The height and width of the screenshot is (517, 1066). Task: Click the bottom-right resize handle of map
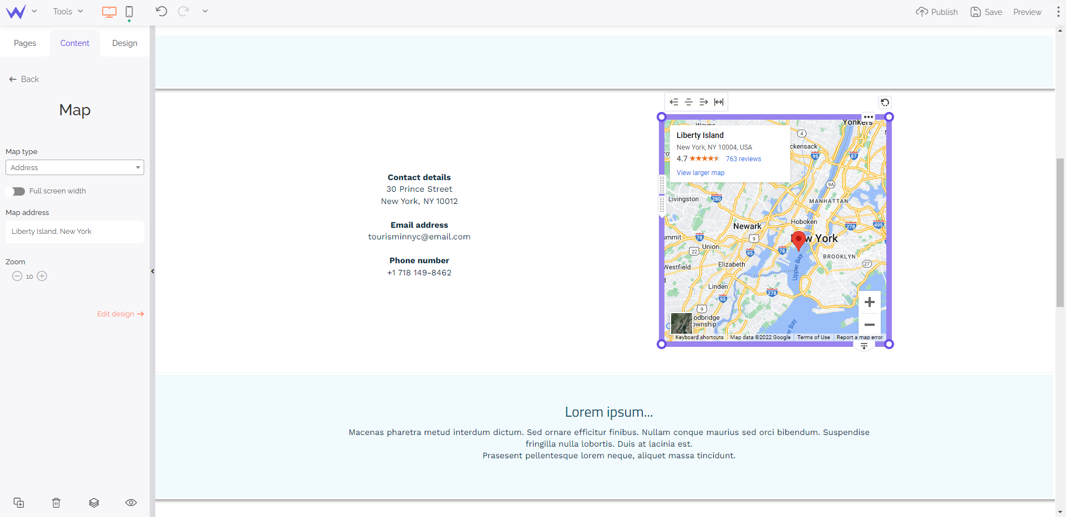click(x=889, y=344)
